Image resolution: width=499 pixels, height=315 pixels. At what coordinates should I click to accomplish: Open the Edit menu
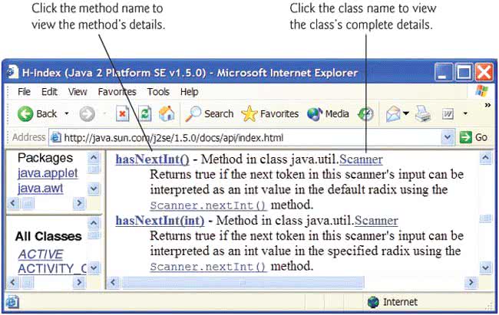tap(49, 92)
